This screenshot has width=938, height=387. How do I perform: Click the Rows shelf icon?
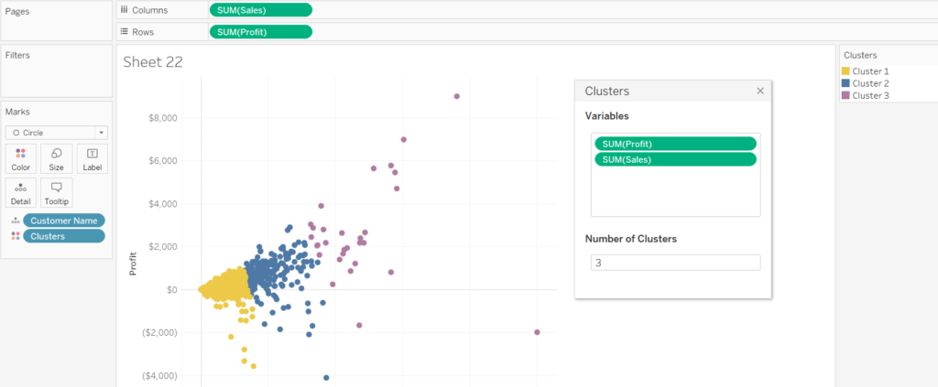tap(125, 31)
